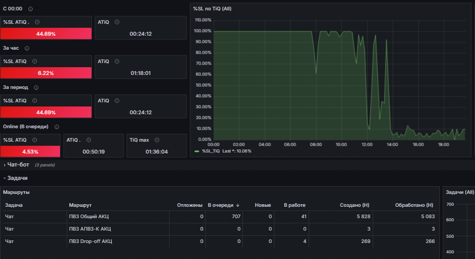Click info icon on ATiQ 00:50:19 panel

point(89,140)
